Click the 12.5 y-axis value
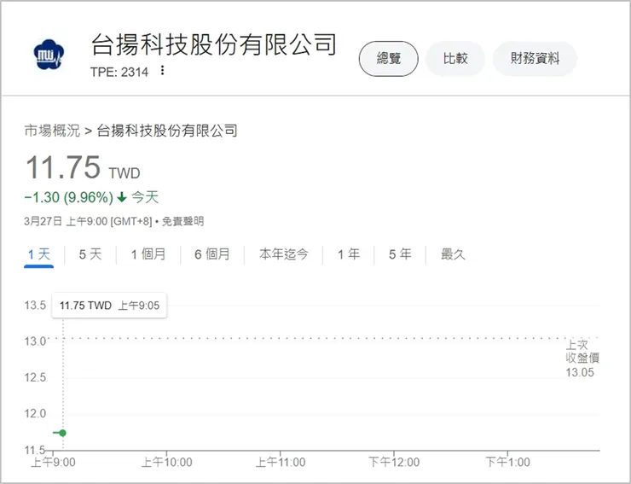This screenshot has width=631, height=484. coord(35,377)
